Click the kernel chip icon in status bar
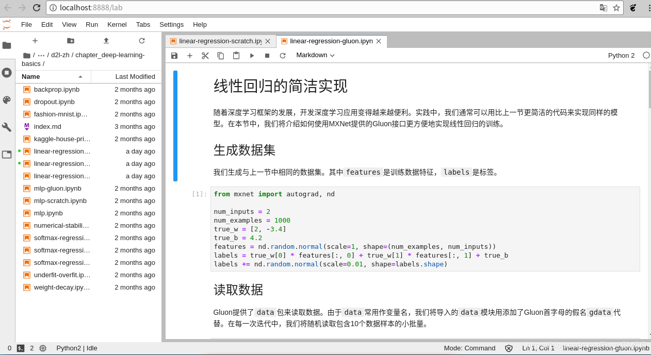Screen dimensions: 651x355 [43, 348]
